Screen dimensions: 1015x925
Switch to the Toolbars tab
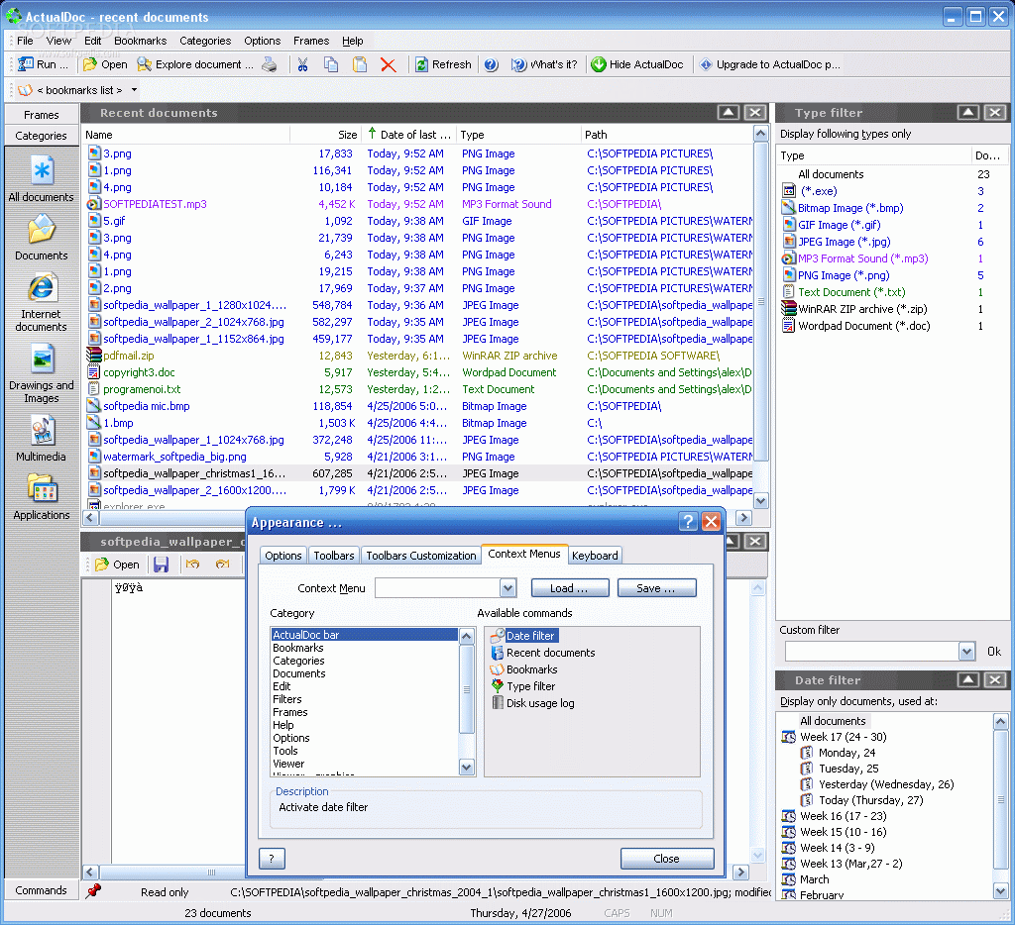click(334, 555)
